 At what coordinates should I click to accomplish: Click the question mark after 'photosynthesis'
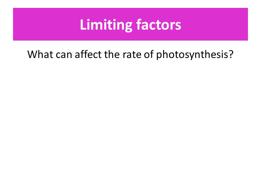tap(231, 54)
